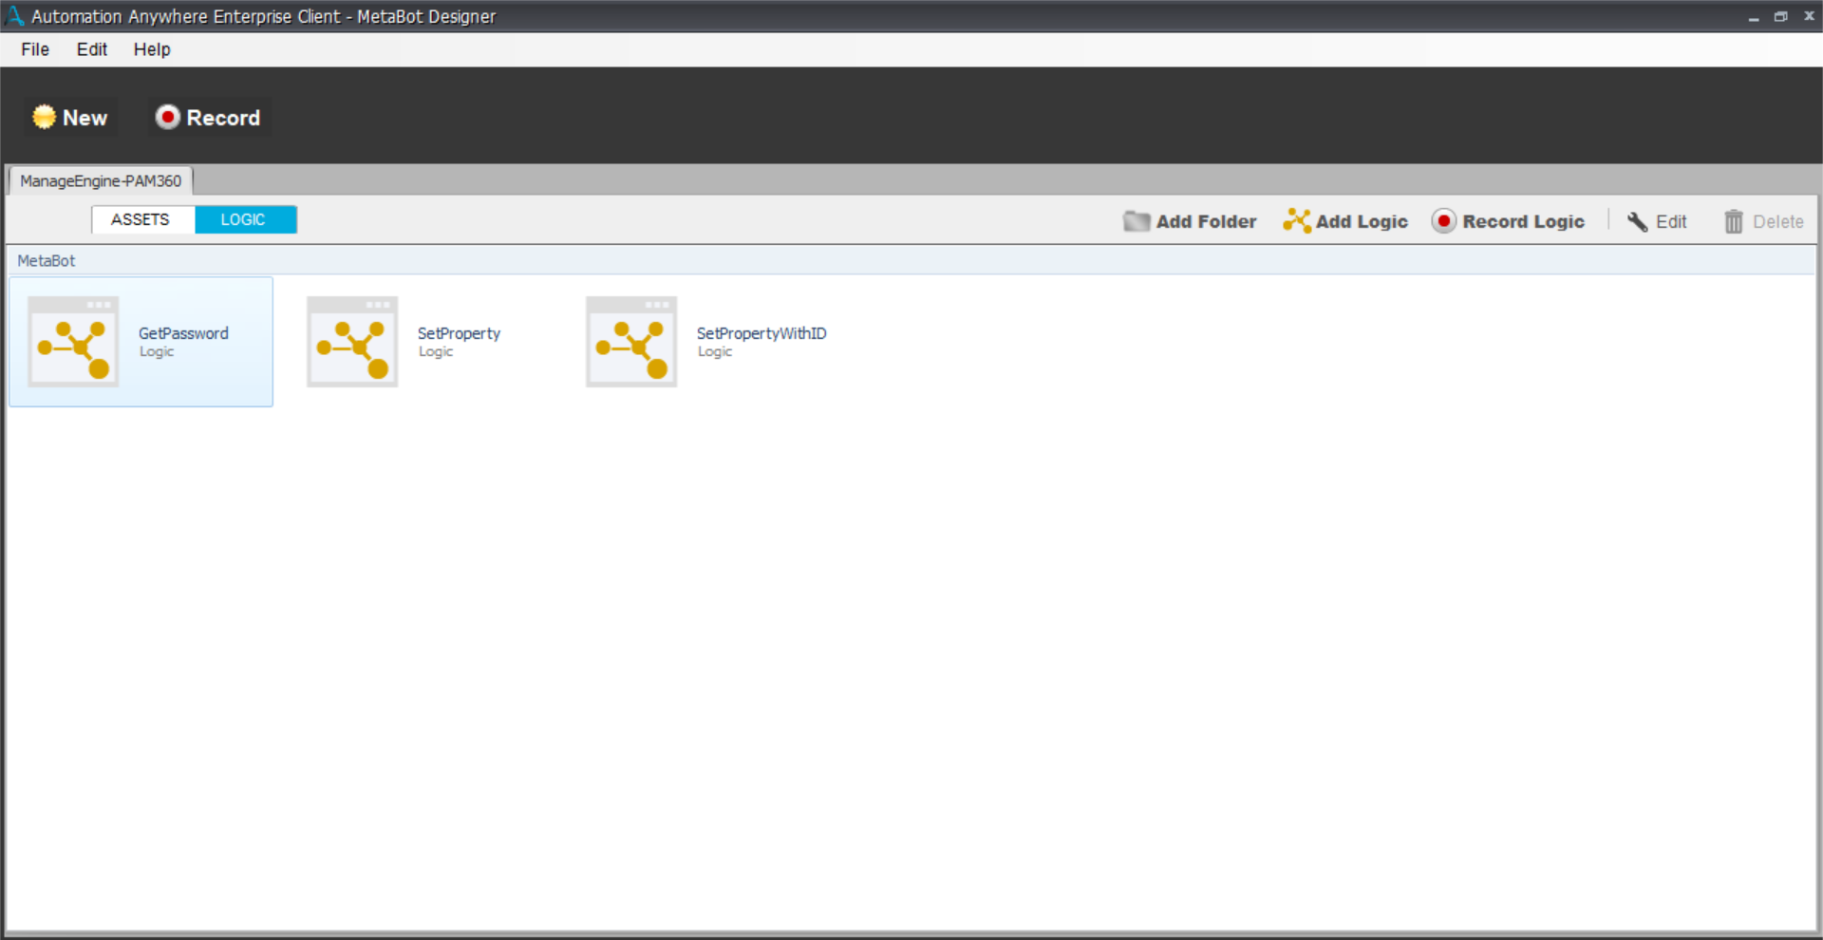Click the New button label

click(x=85, y=118)
